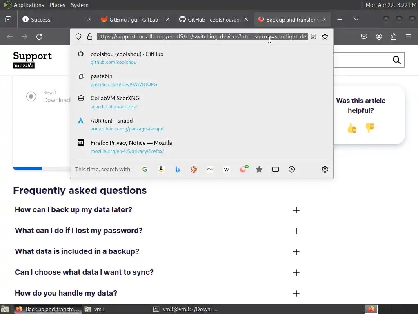This screenshot has height=314, width=418.
Task: Close the QtEmu GitLab tab
Action: (x=168, y=19)
